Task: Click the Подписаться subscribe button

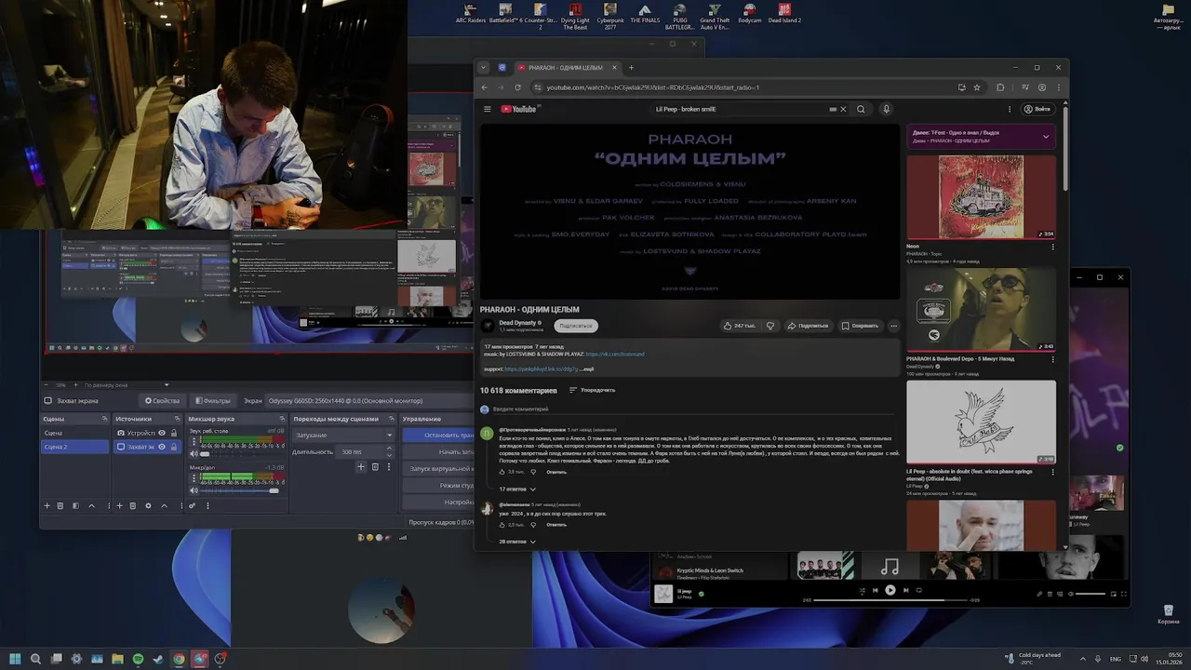Action: (x=576, y=326)
